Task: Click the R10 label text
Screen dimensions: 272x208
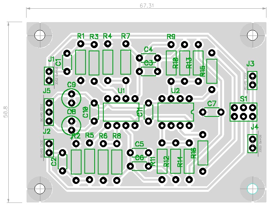Action: click(x=175, y=63)
